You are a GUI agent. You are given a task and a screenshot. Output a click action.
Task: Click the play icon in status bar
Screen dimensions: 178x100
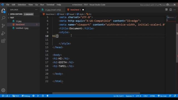[38, 96]
